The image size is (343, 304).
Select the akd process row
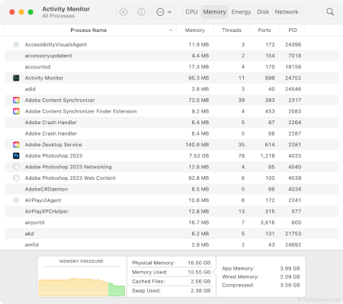tap(171, 234)
